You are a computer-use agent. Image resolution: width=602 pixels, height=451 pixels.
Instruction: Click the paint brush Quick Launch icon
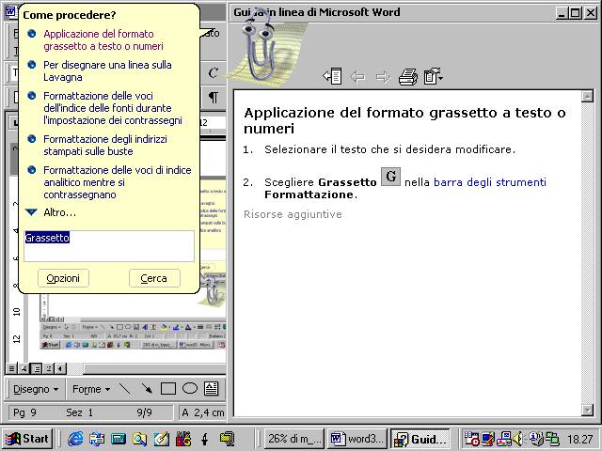[x=162, y=439]
